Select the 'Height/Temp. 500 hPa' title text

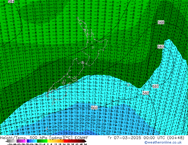click(24, 138)
